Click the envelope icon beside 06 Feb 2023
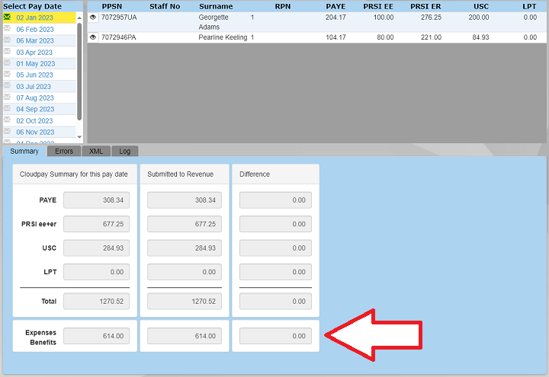The image size is (549, 377). pos(7,29)
